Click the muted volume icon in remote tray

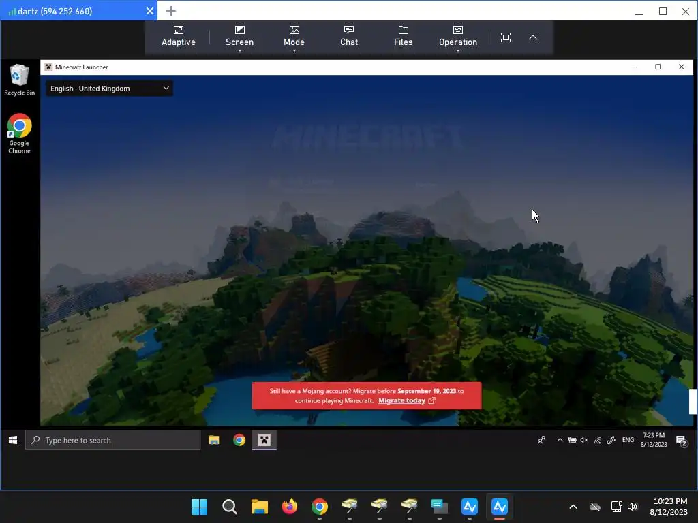(584, 440)
